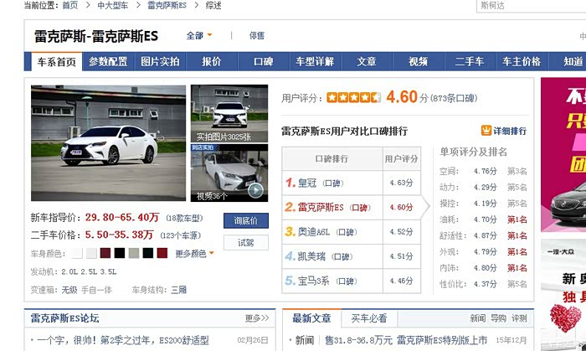Click the 评测 article filter
586x351 pixels.
point(519,318)
